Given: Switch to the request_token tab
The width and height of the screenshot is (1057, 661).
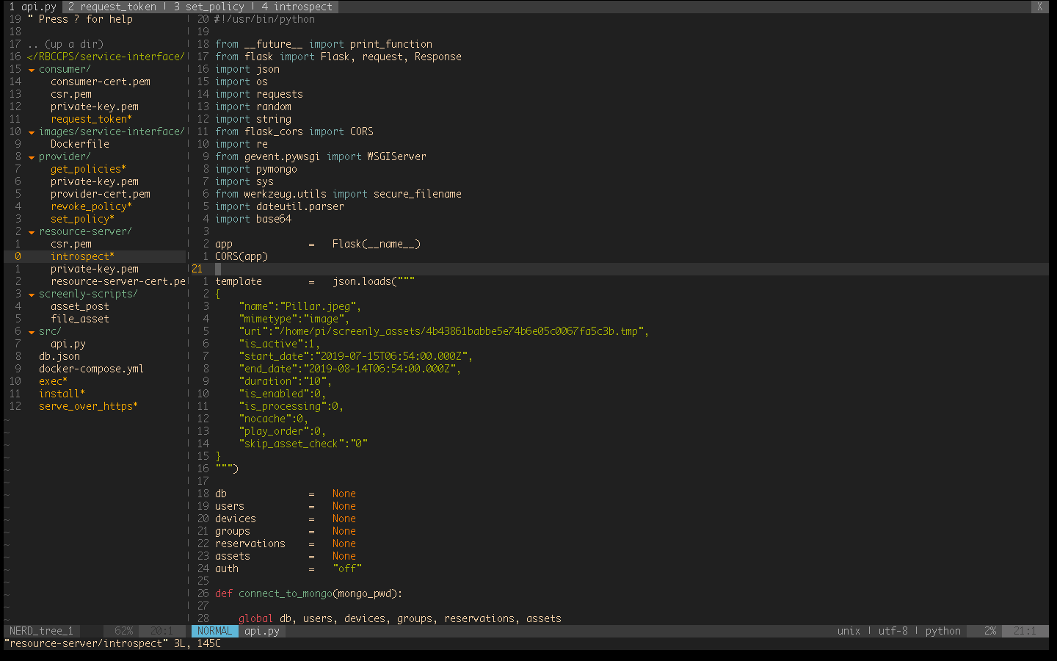Looking at the screenshot, I should tap(112, 7).
